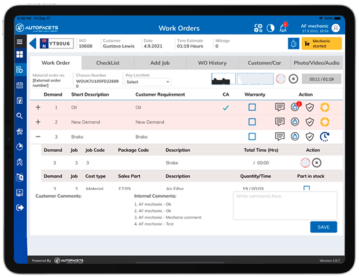Viewport: 359px width, 277px height.
Task: Open comments icon for Oil demand
Action: [x=280, y=107]
